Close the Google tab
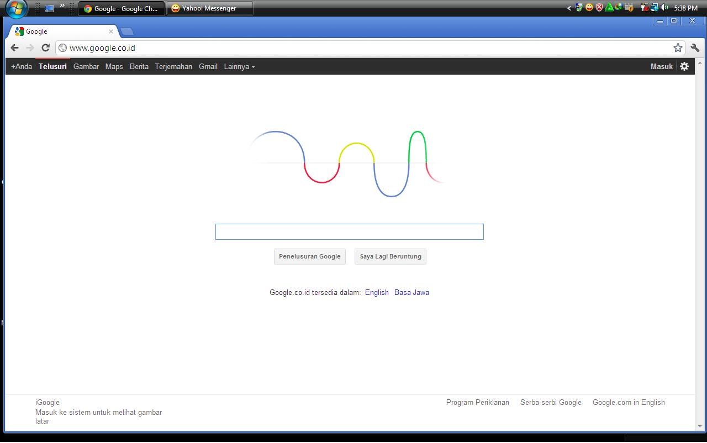The image size is (707, 443). click(x=110, y=31)
